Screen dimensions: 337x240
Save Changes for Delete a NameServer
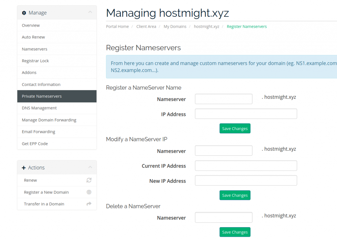(235, 232)
